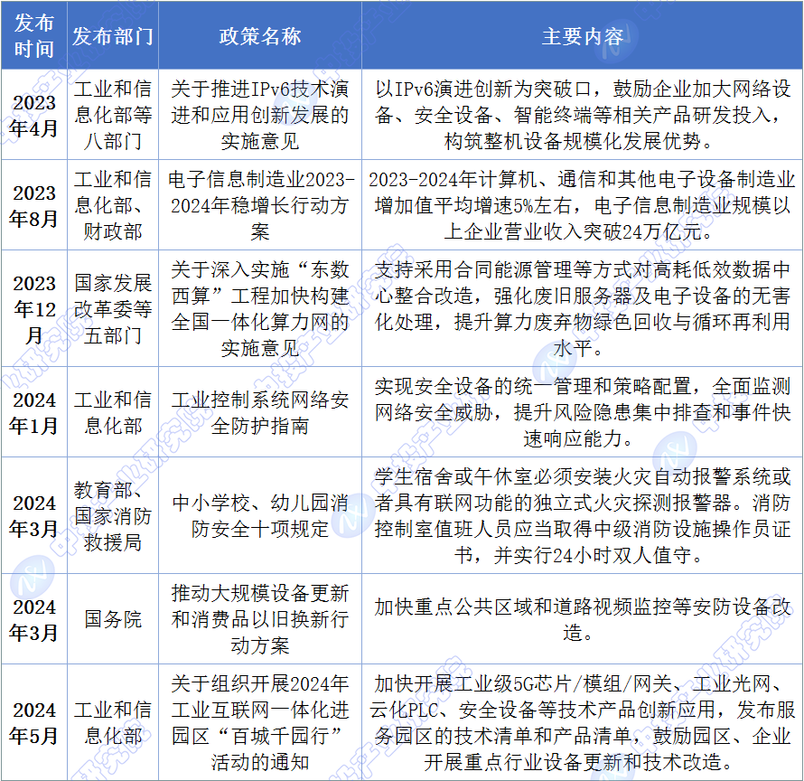804x781 pixels.
Task: Click the 政策名称 column header
Action: pos(260,36)
